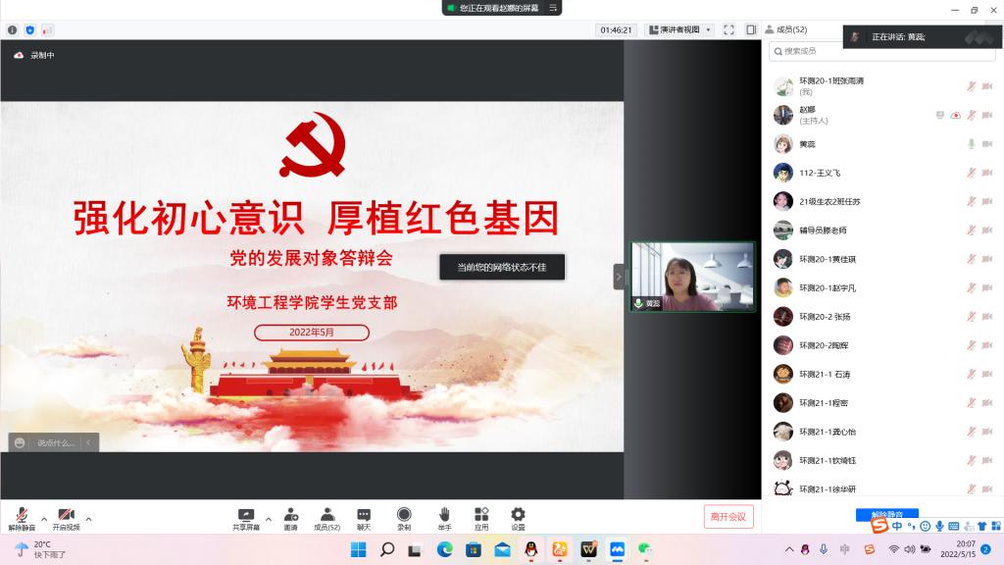Click the 说点什么 chat input
Viewport: 1004px width, 565px height.
click(55, 442)
